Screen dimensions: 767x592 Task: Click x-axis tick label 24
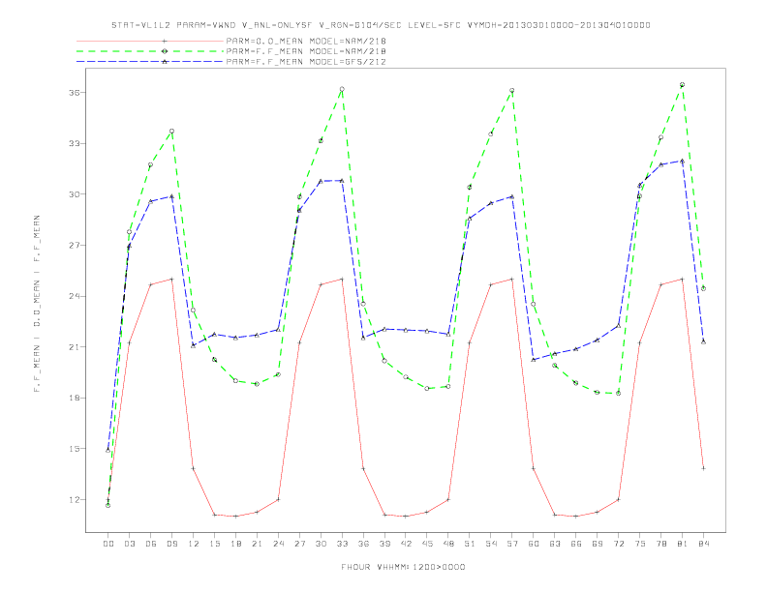pos(278,544)
